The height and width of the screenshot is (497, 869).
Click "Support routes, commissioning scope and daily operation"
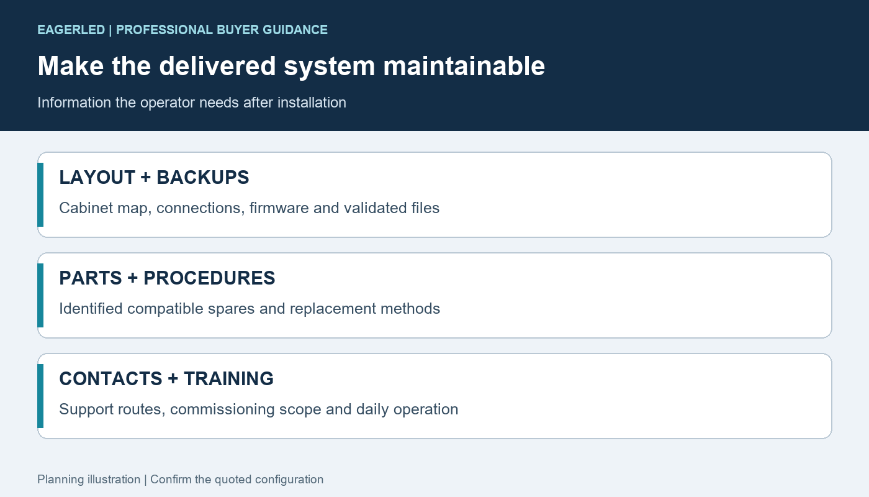(x=258, y=409)
